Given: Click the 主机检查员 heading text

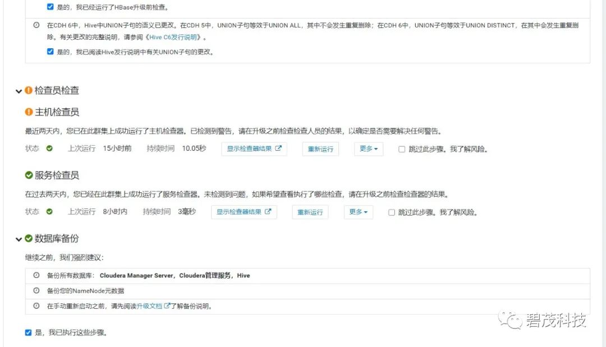Looking at the screenshot, I should (57, 112).
